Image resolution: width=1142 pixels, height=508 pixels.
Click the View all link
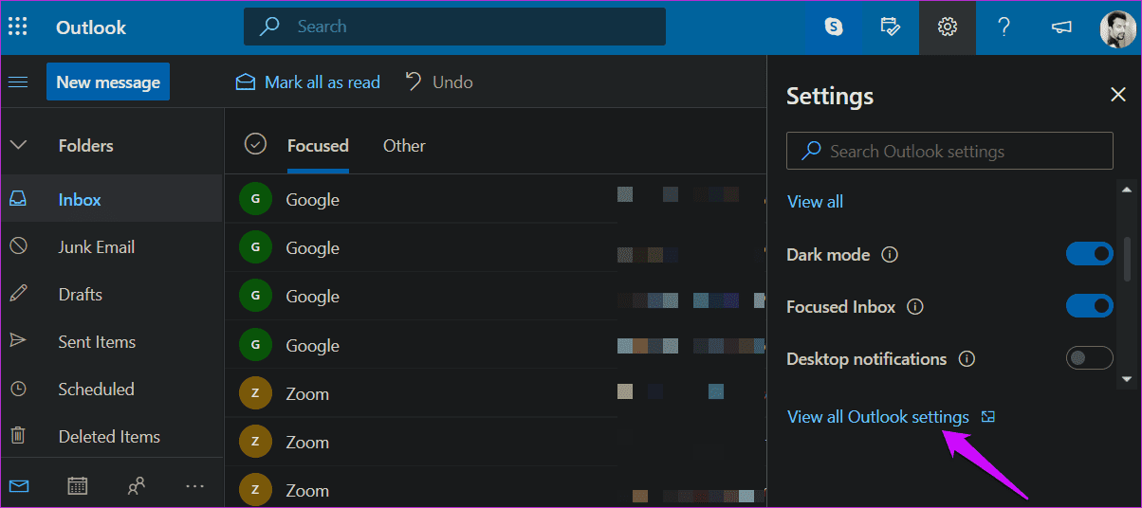coord(815,201)
